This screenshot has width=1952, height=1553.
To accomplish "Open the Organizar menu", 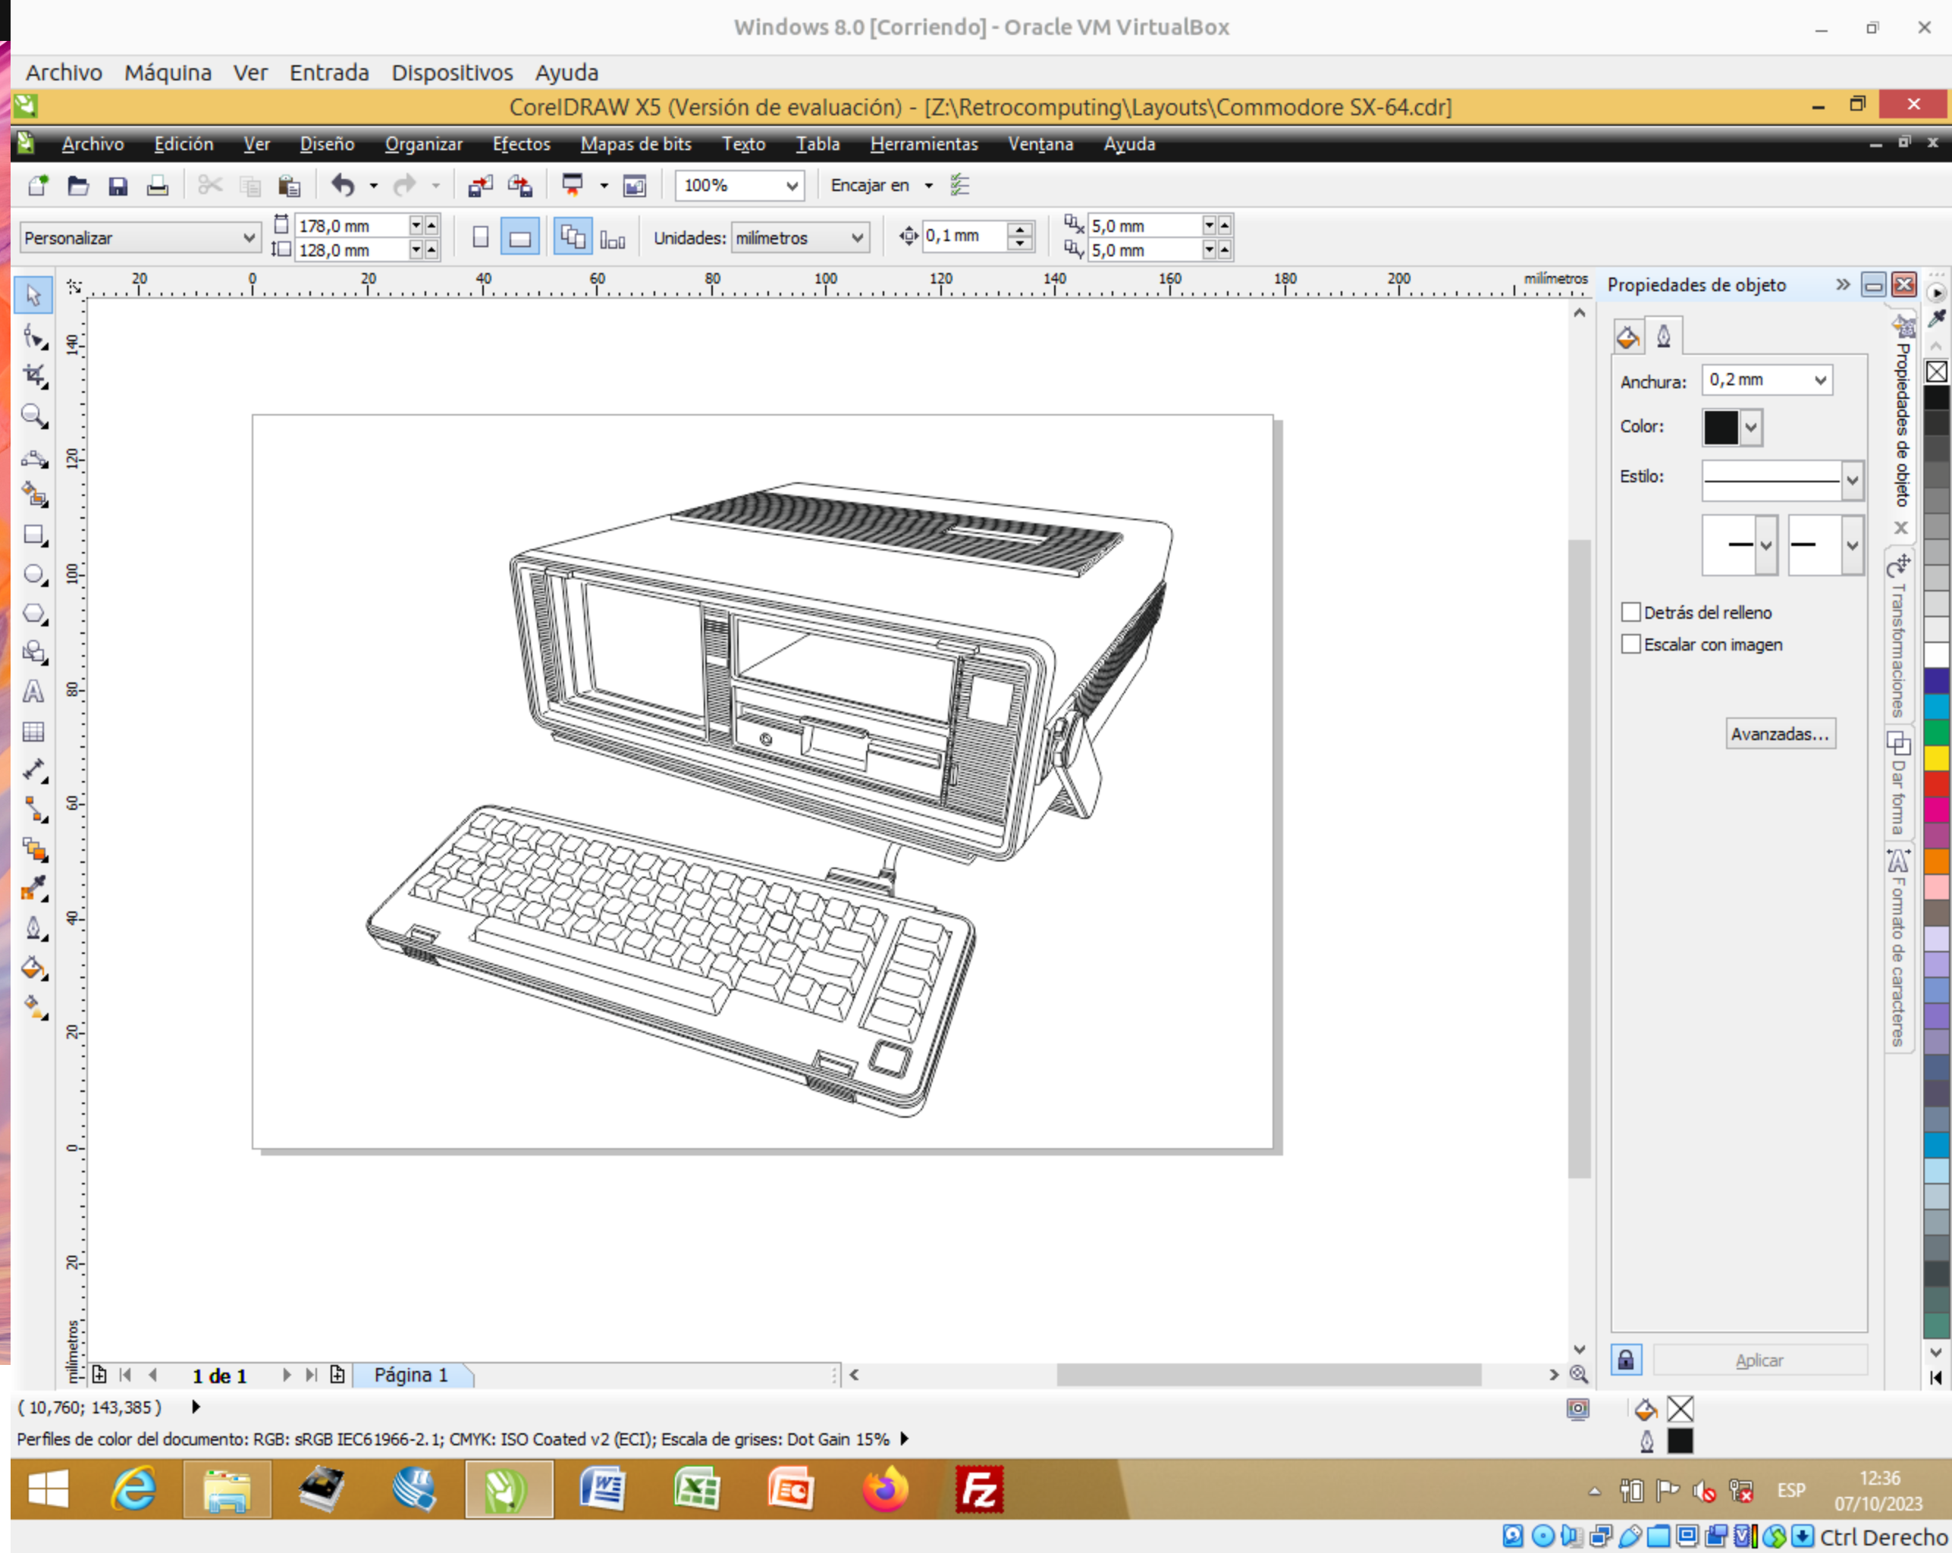I will coord(424,144).
